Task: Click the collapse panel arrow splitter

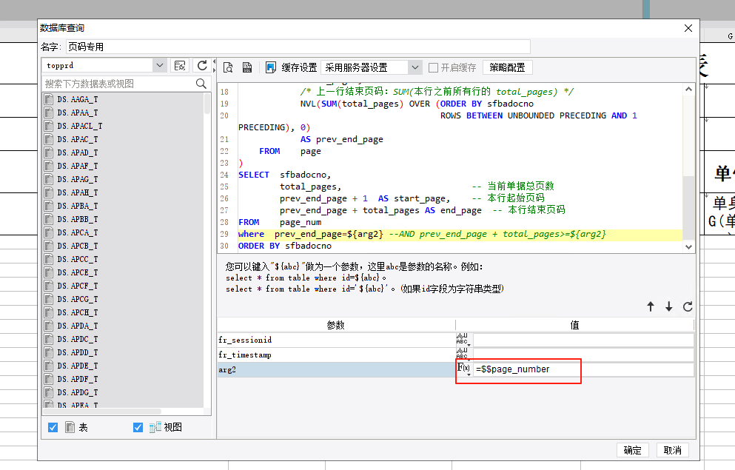Action: click(214, 66)
